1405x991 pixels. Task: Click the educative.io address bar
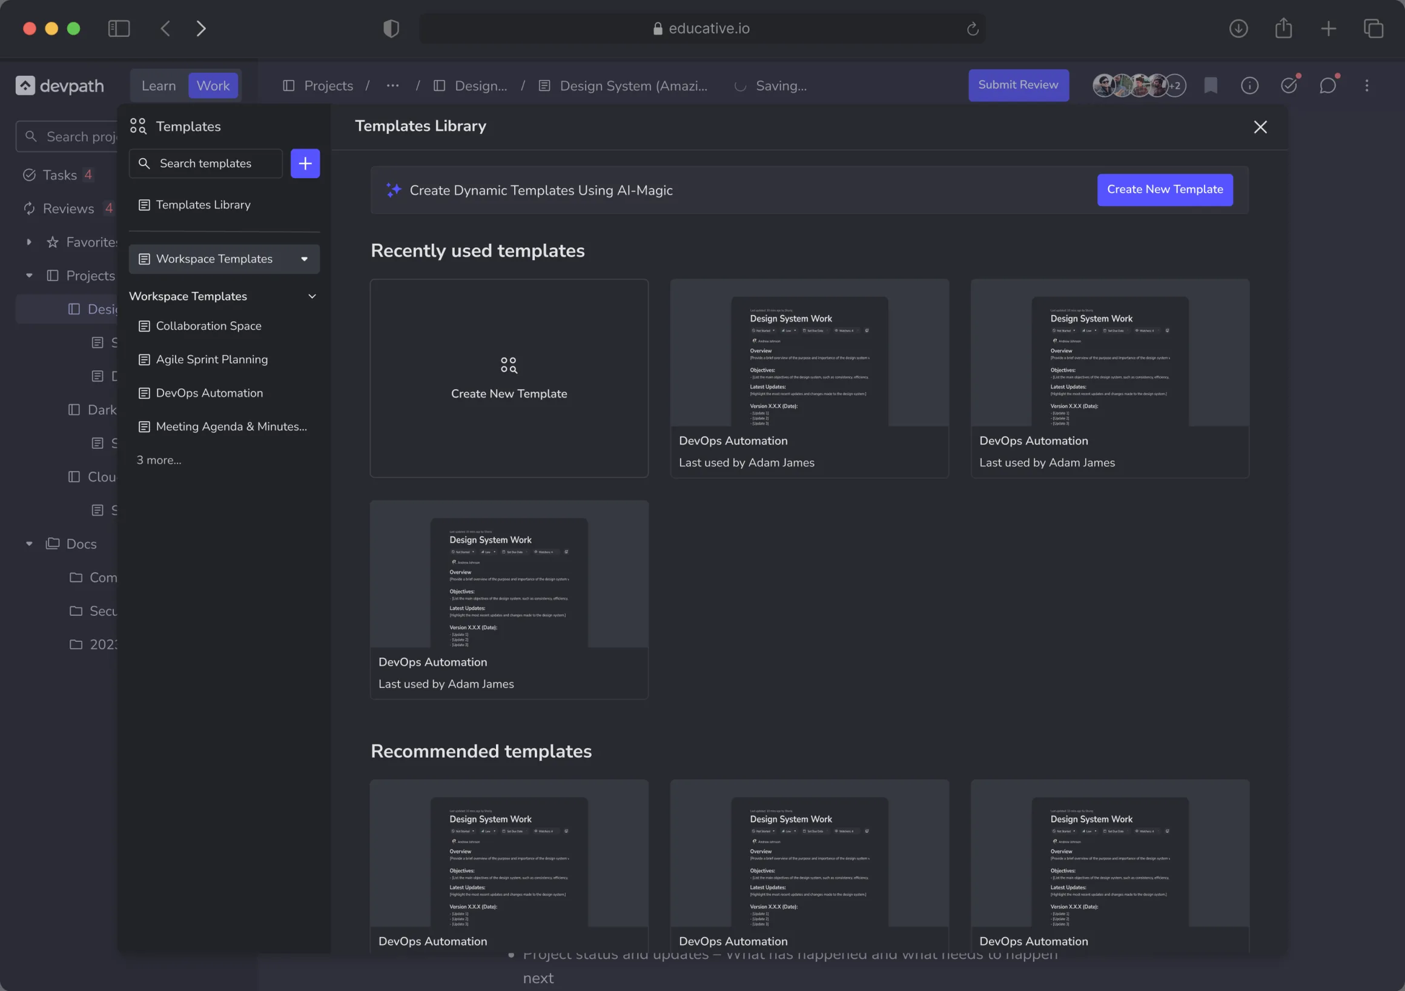tap(702, 28)
